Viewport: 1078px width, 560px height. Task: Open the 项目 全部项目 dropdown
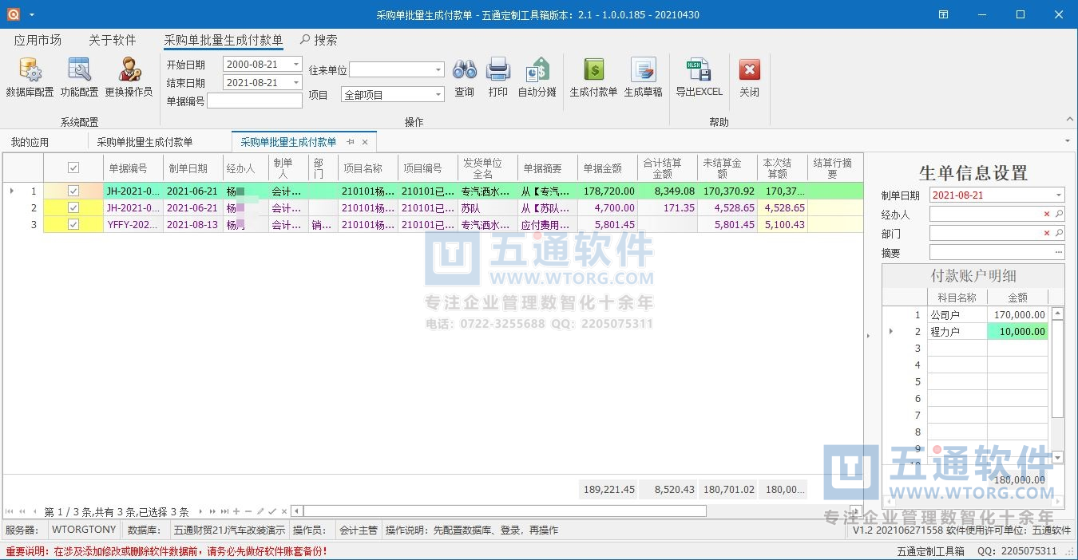(x=438, y=95)
